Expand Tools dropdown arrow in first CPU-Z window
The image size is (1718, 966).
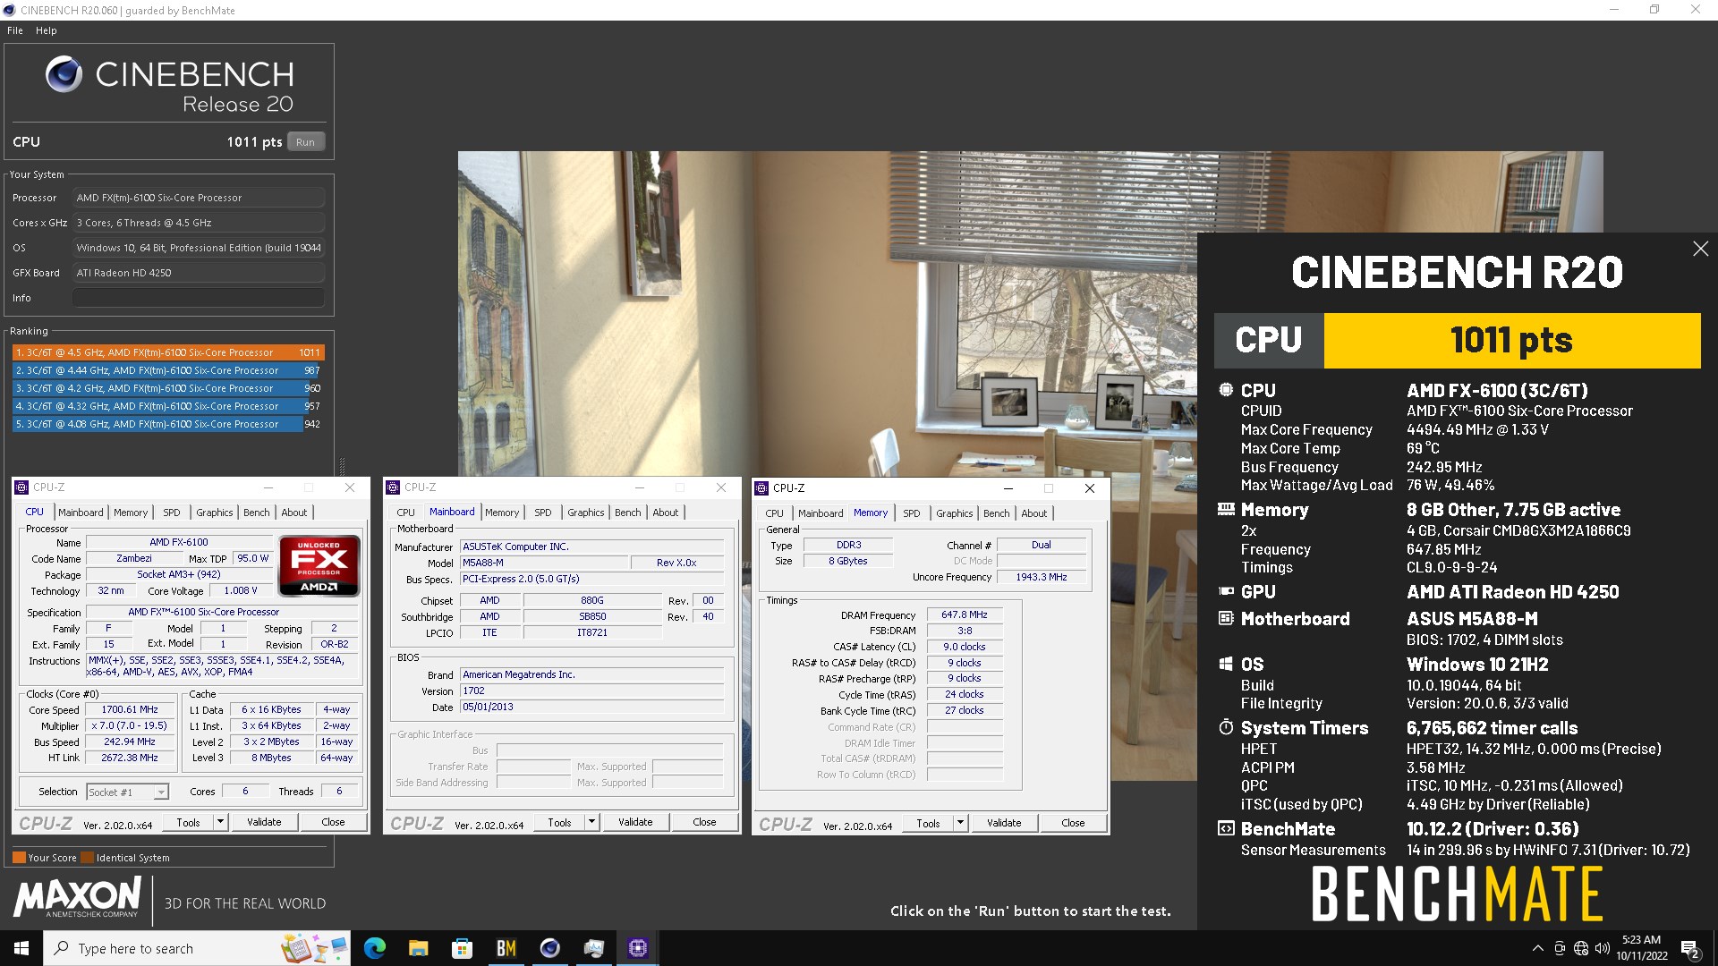[x=220, y=822]
